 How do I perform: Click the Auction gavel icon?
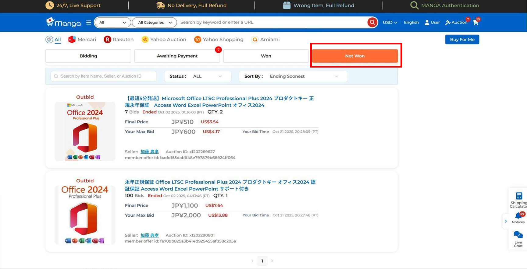(448, 22)
